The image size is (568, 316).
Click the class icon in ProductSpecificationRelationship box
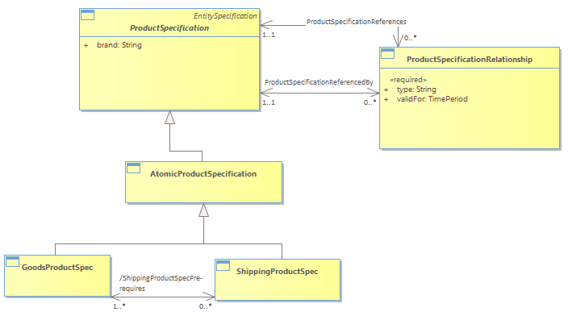[387, 53]
